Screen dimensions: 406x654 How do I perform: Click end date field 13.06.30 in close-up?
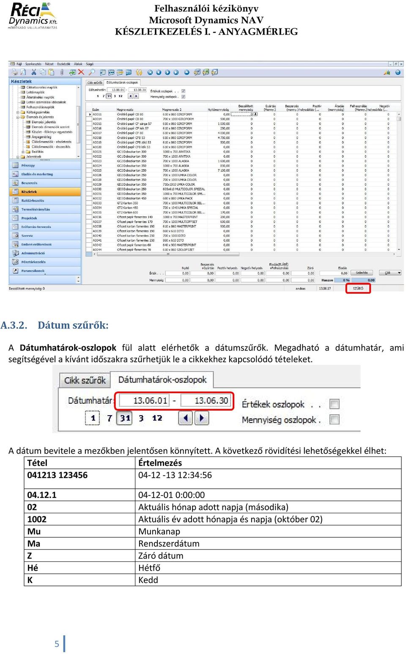205,400
